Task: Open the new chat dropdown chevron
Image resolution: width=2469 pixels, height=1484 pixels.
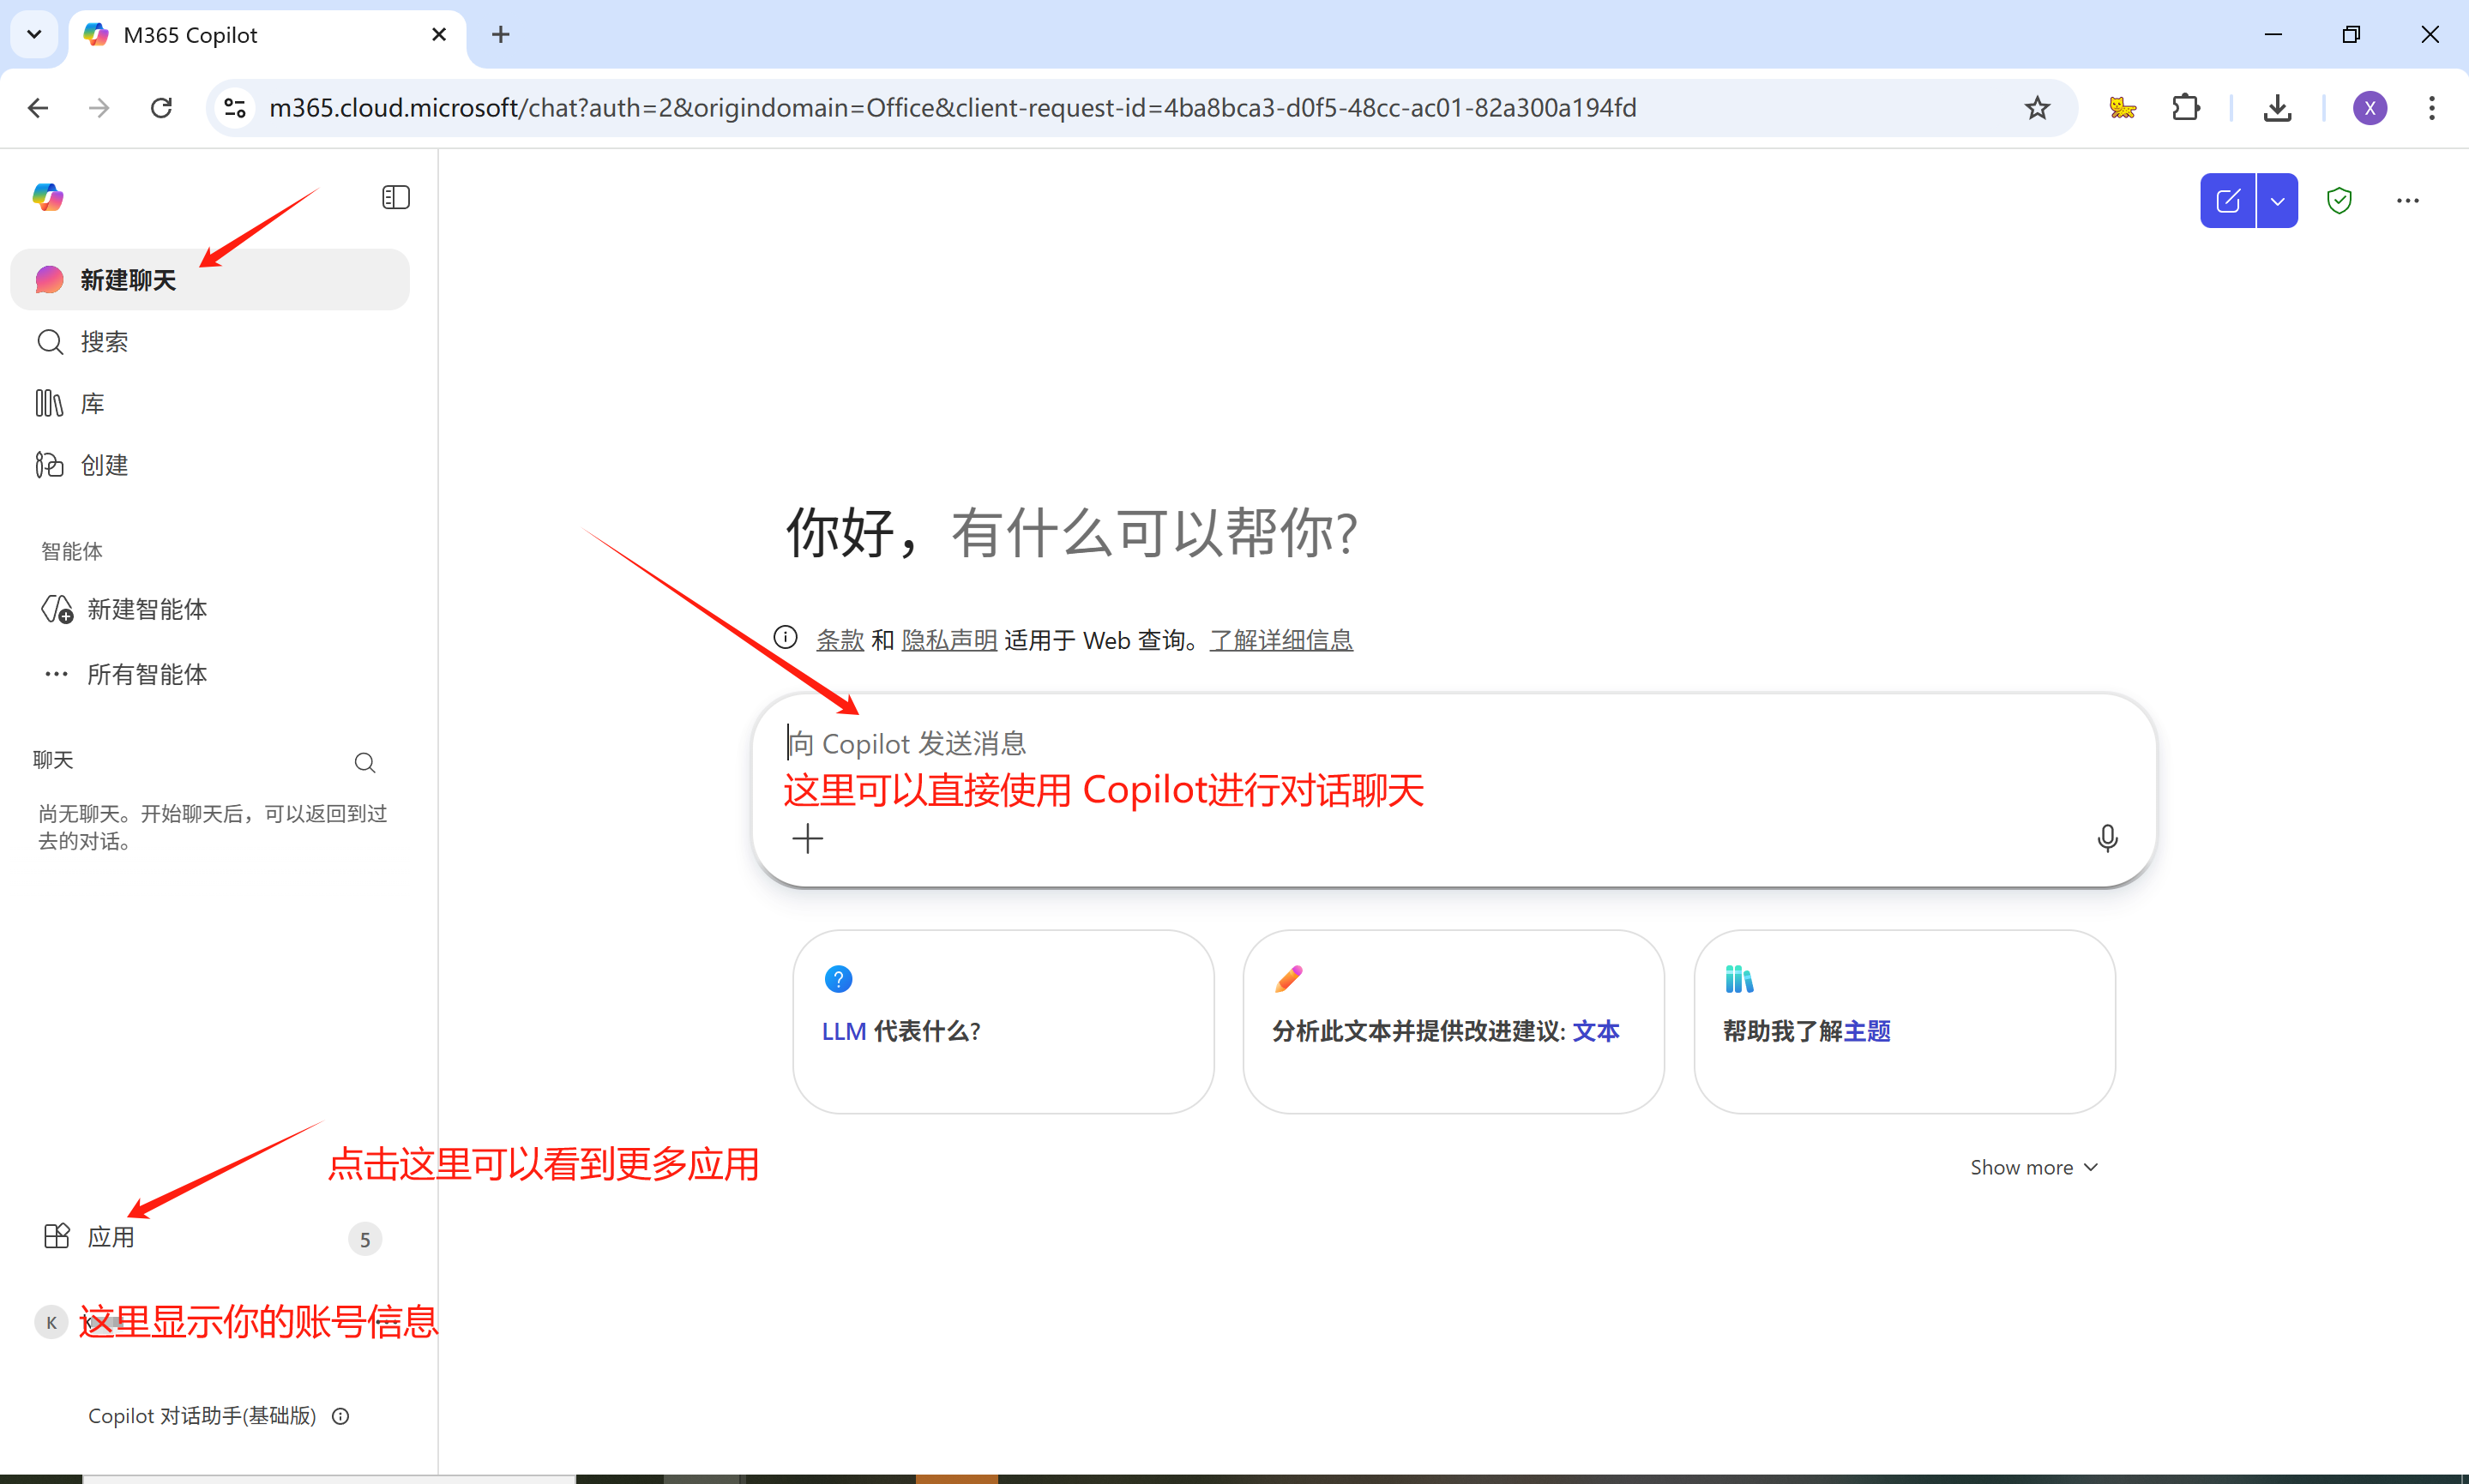Action: 2279,200
